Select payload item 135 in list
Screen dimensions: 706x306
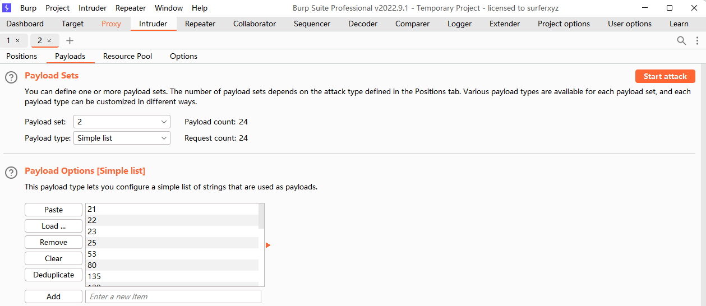coord(172,276)
